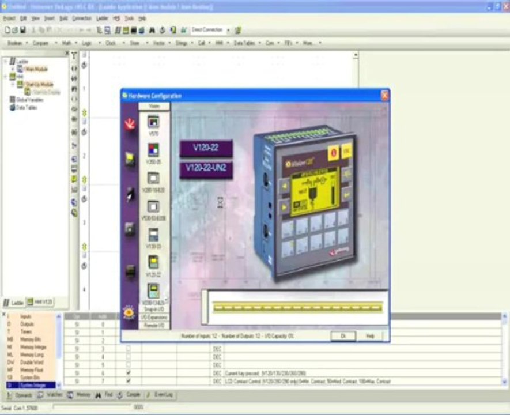The width and height of the screenshot is (510, 415).
Task: Click the progress bar in the status bar
Action: 93,407
